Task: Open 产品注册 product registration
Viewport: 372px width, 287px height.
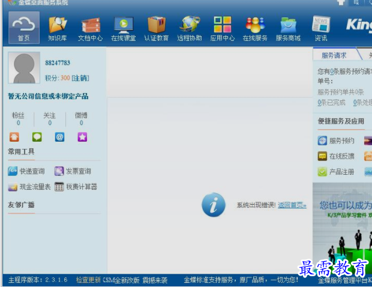Action: pos(336,172)
